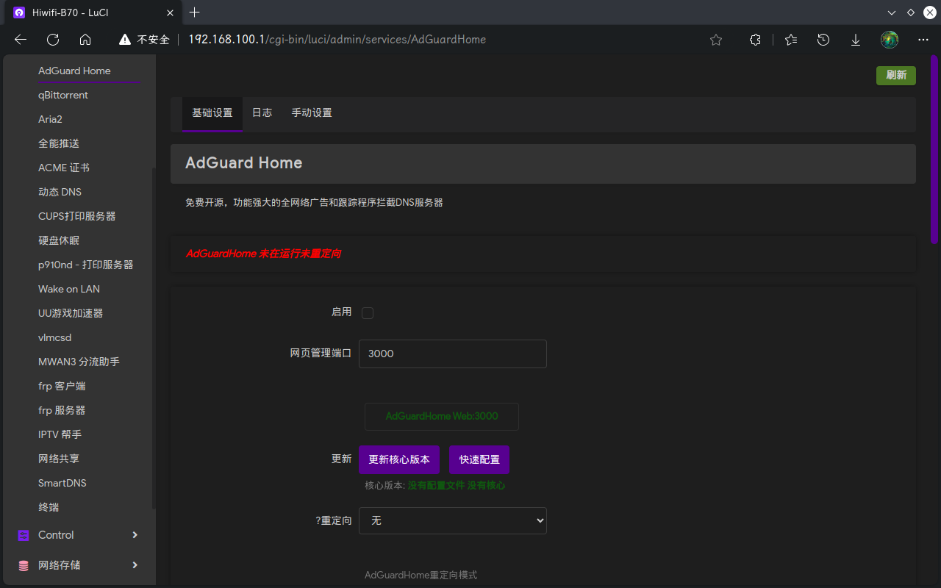Expand the 网络存储 sidebar section
The height and width of the screenshot is (588, 941).
click(78, 565)
